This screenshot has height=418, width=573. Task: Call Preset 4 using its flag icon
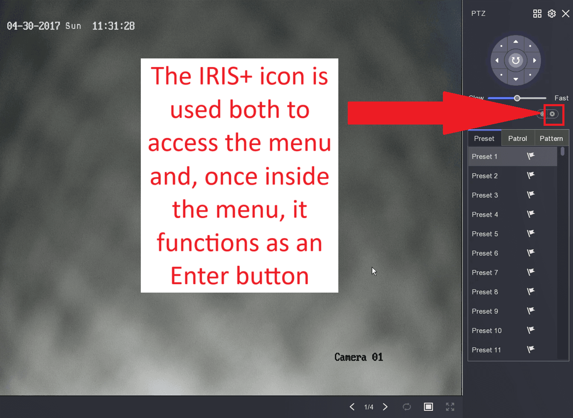pos(531,214)
